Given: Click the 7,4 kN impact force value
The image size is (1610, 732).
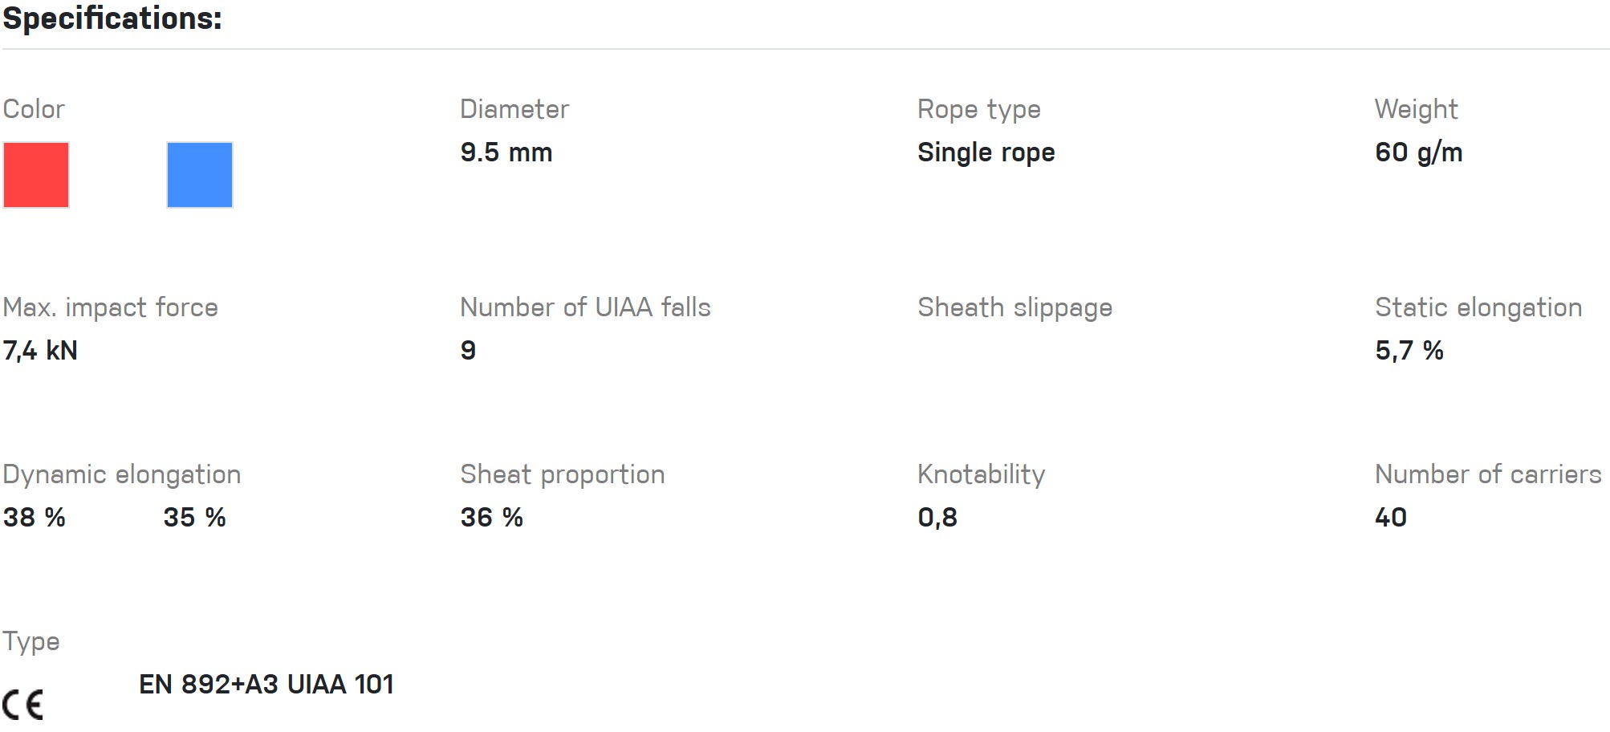Looking at the screenshot, I should click(40, 351).
